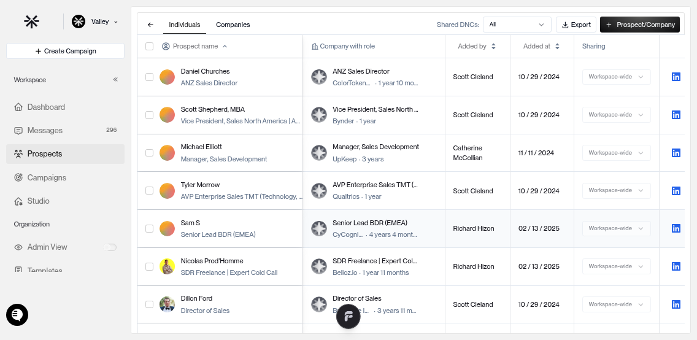Image resolution: width=697 pixels, height=340 pixels.
Task: Open Dashboard from the sidebar
Action: (x=65, y=107)
